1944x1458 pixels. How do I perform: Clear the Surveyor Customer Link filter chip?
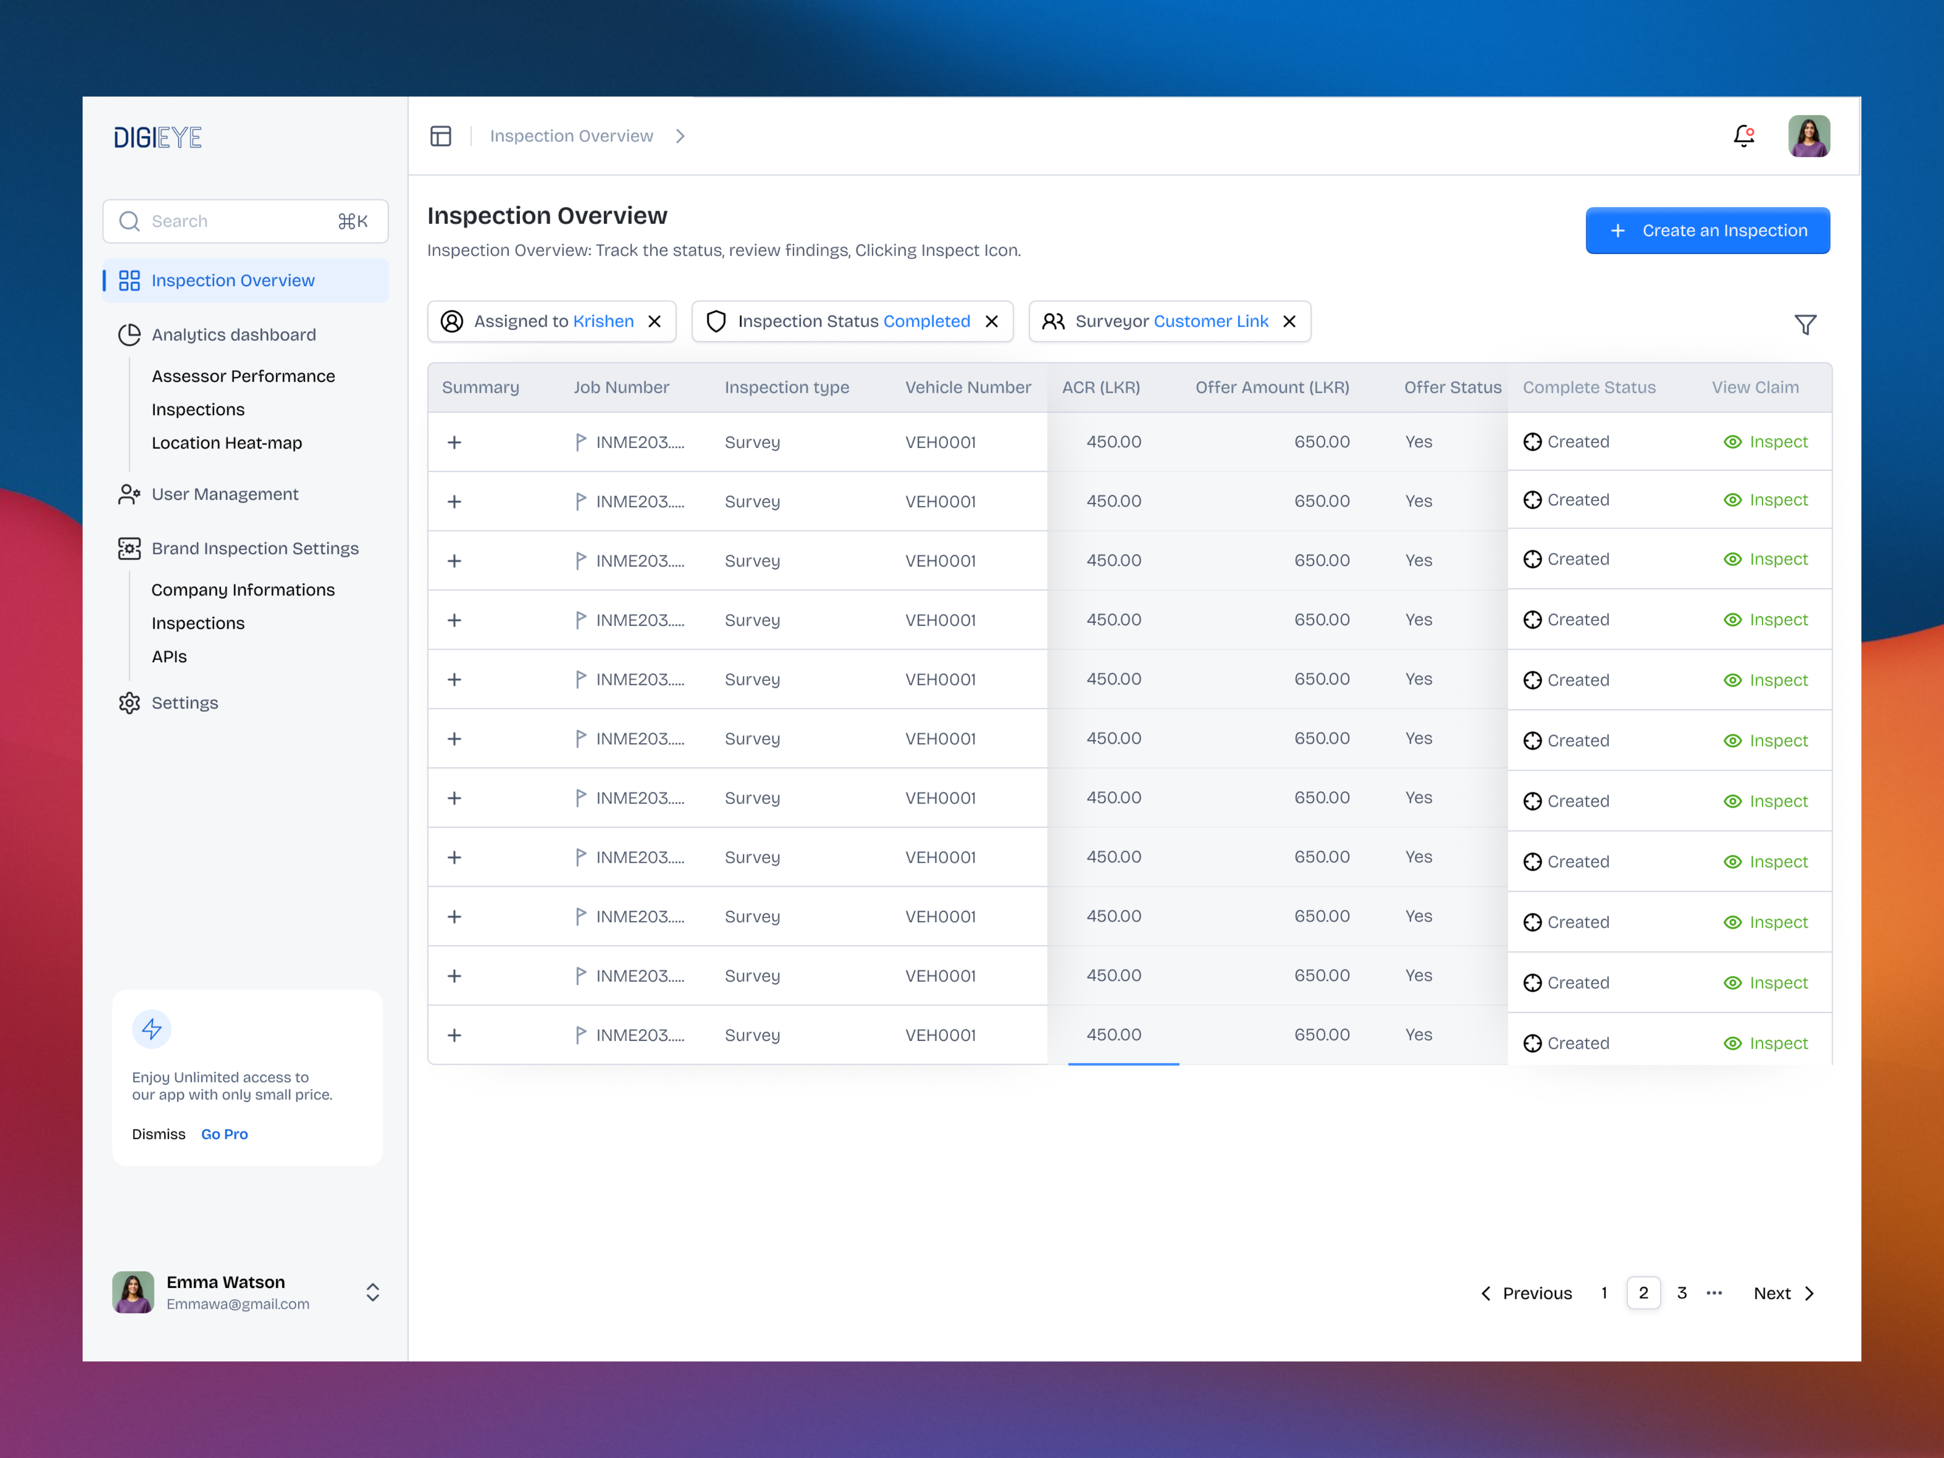(x=1289, y=321)
